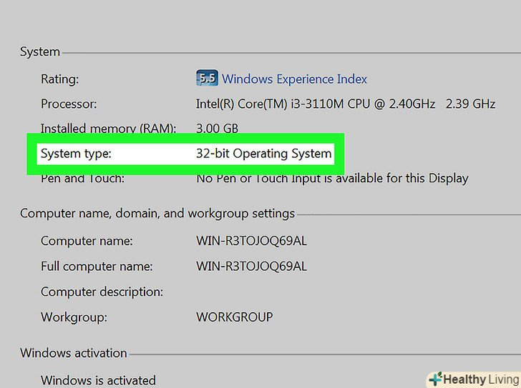This screenshot has height=388, width=521.
Task: Click the 5.5 rating score badge
Action: 207,79
